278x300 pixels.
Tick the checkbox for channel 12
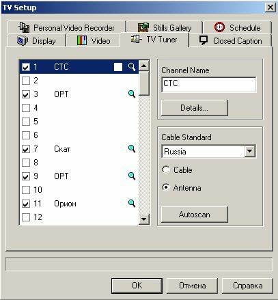coord(26,217)
